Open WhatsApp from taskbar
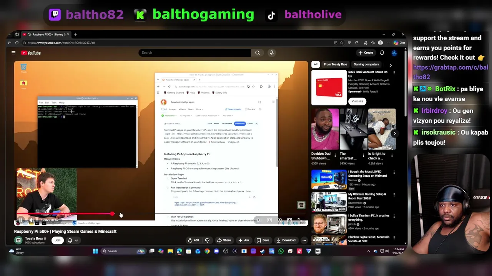Viewport: 492px width, 276px height. point(281,251)
